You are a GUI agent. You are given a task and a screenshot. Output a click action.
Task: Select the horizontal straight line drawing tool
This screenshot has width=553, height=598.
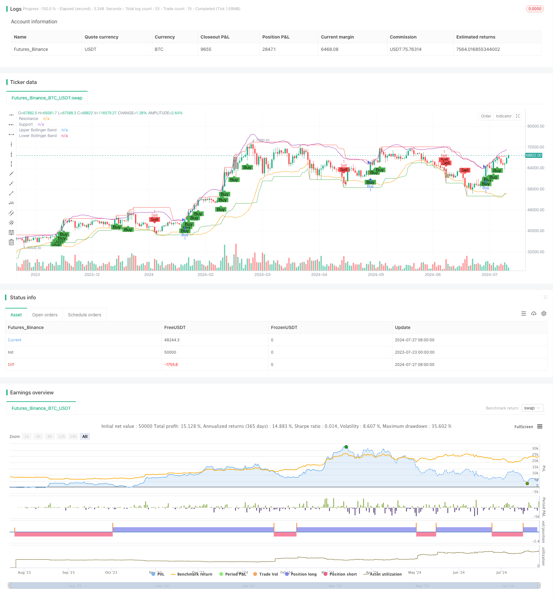click(x=11, y=115)
